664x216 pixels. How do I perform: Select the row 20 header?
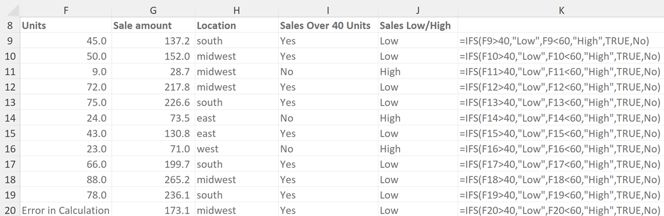(x=10, y=210)
